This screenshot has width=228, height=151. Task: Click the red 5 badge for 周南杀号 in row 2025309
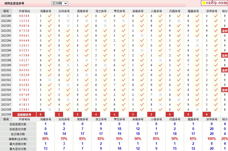click(x=78, y=114)
